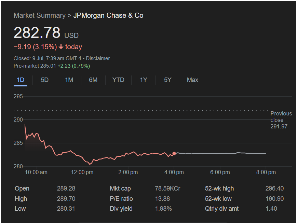Click the 290 y-axis label
297x224 pixels.
18,120
